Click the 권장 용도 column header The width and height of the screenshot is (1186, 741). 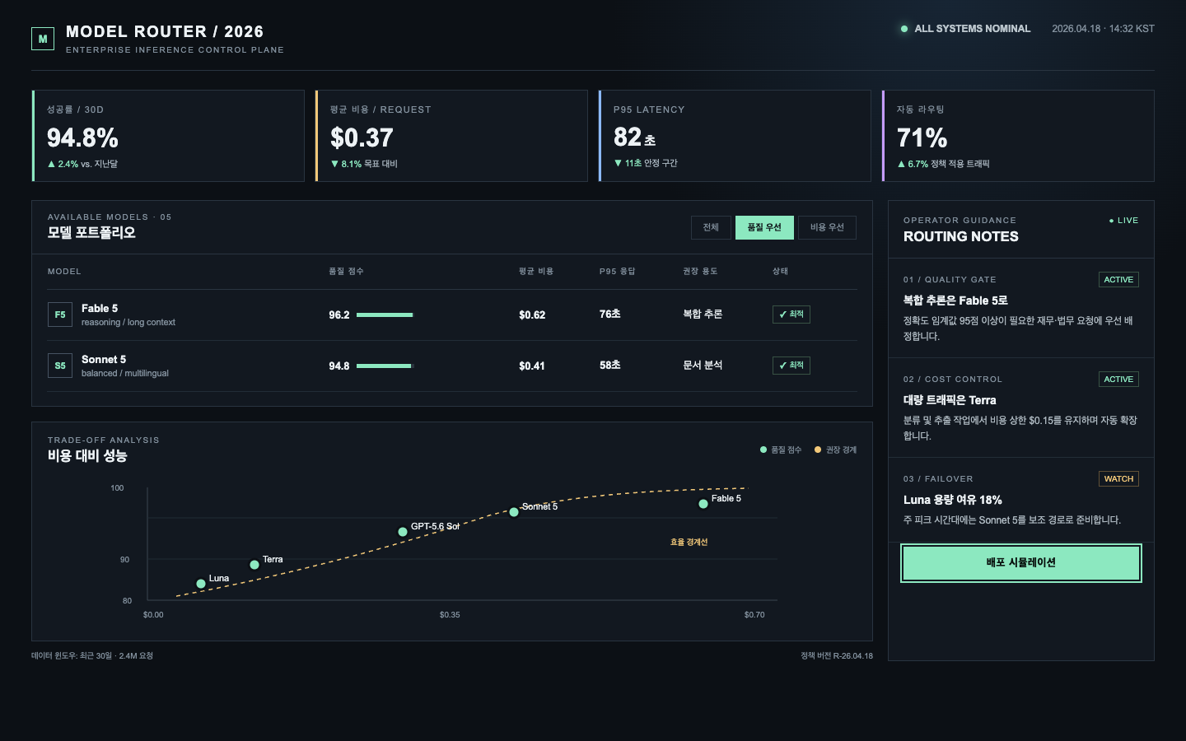point(700,272)
